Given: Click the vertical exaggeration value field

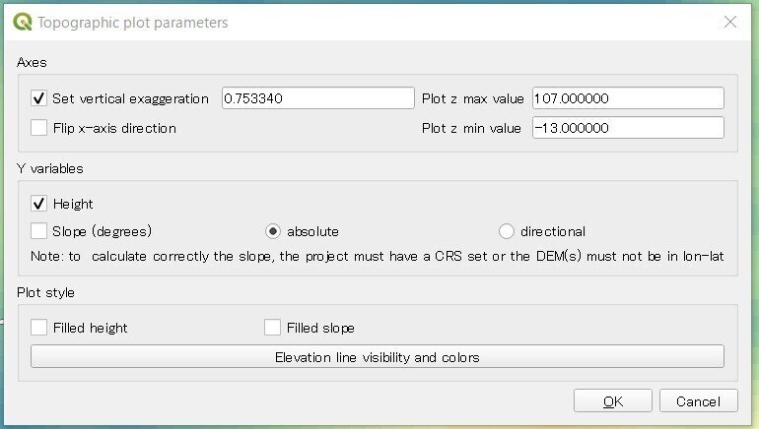Looking at the screenshot, I should click(318, 98).
